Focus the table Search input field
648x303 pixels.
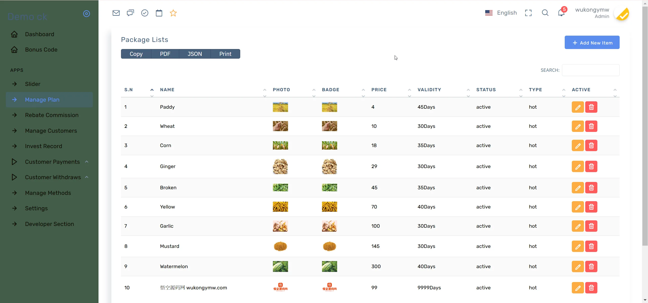591,70
